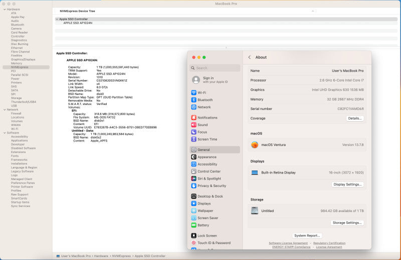Select USB in hardware list
The width and height of the screenshot is (401, 260).
click(x=14, y=106)
